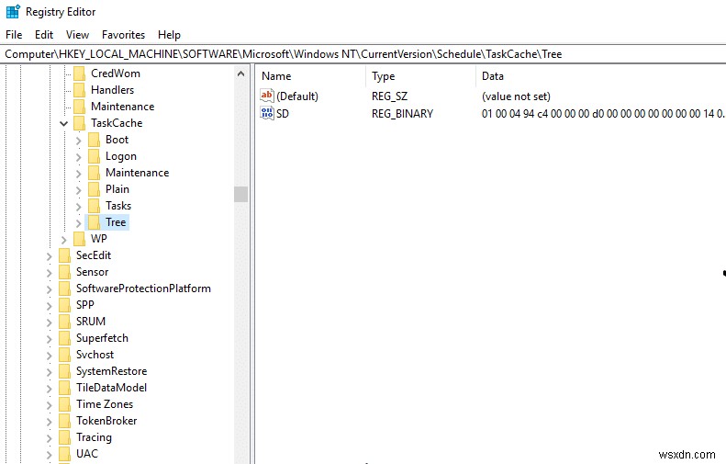Expand the WP key
Image resolution: width=726 pixels, height=464 pixels.
pos(64,240)
